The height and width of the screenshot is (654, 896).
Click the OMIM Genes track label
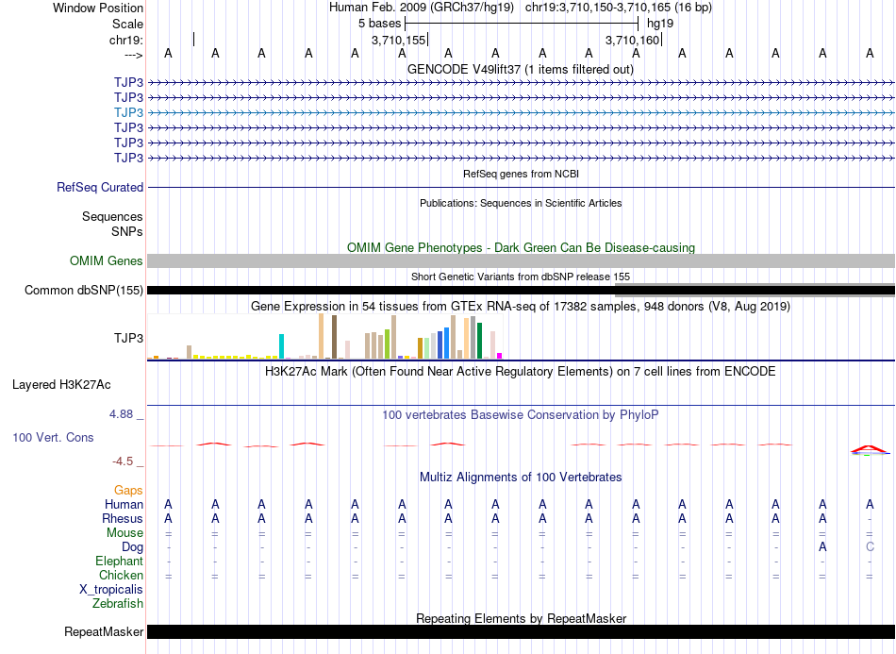(x=106, y=261)
